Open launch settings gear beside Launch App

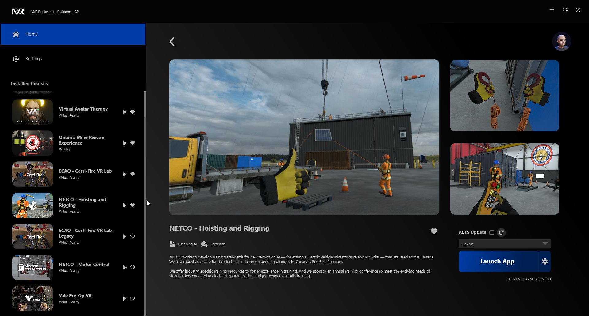pos(545,261)
